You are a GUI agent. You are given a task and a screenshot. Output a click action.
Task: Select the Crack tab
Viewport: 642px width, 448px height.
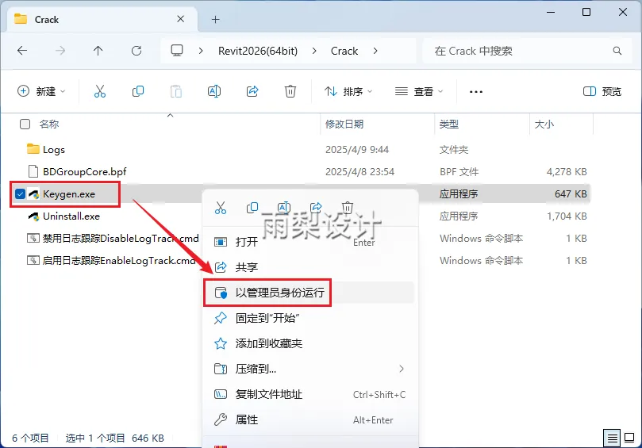102,19
